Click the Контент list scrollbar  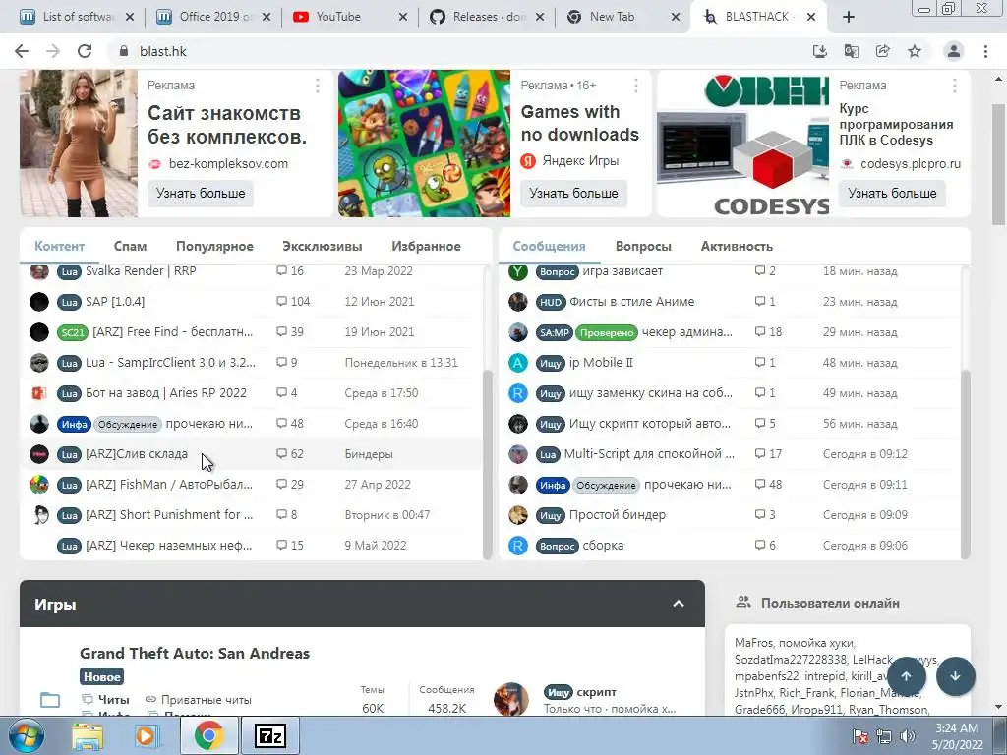[x=487, y=465]
